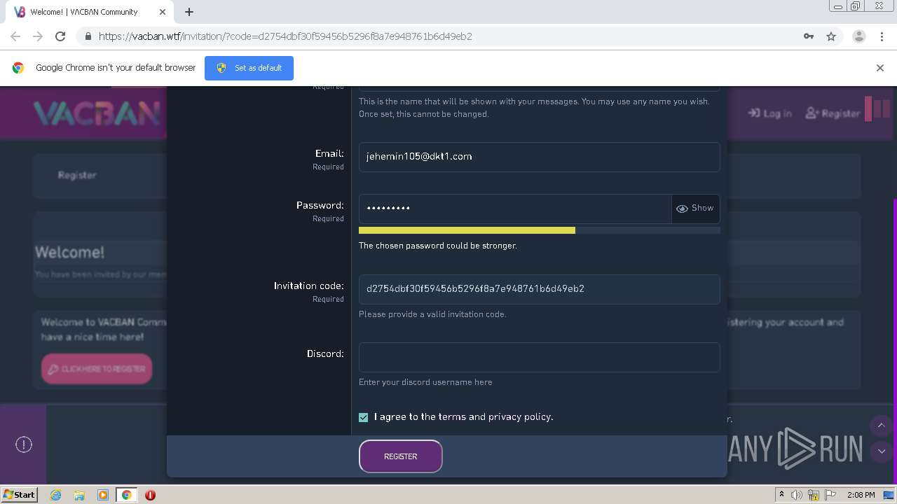Uncheck agree to terms checkbox

pyautogui.click(x=363, y=417)
